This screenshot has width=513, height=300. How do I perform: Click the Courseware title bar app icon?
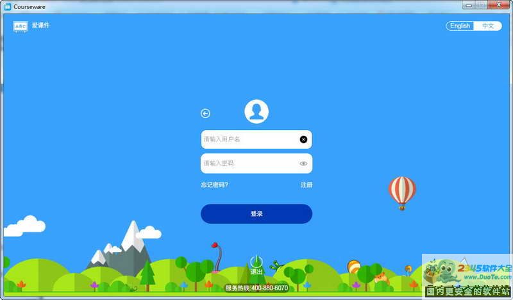(x=8, y=6)
